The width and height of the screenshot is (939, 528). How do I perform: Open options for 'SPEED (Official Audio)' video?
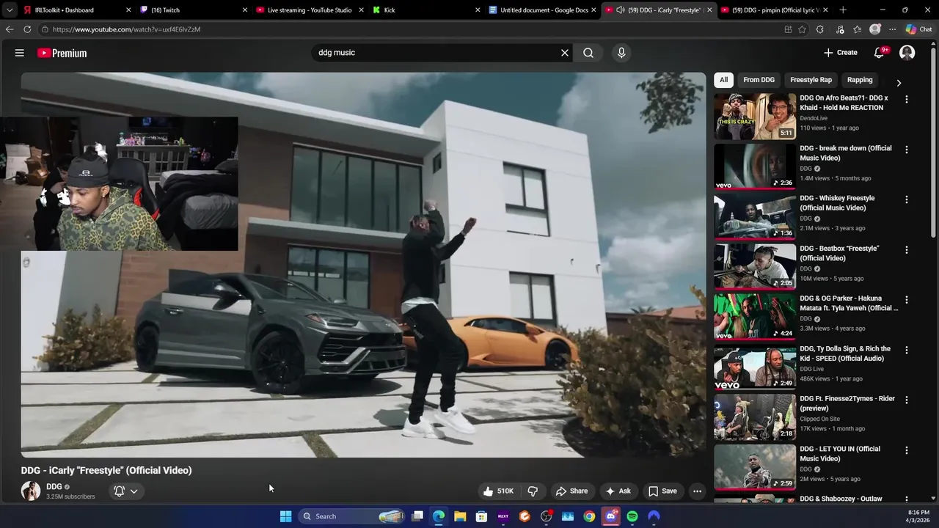(x=906, y=350)
